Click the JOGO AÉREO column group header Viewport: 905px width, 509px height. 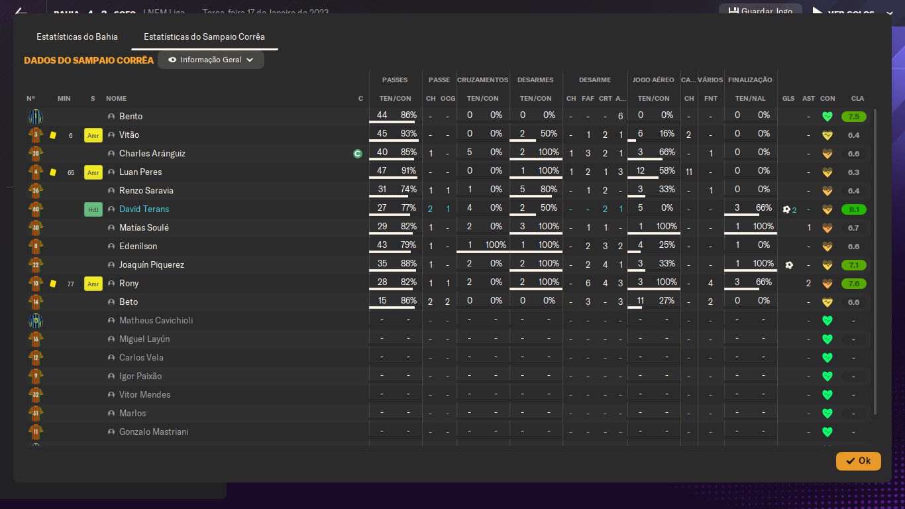pyautogui.click(x=653, y=80)
